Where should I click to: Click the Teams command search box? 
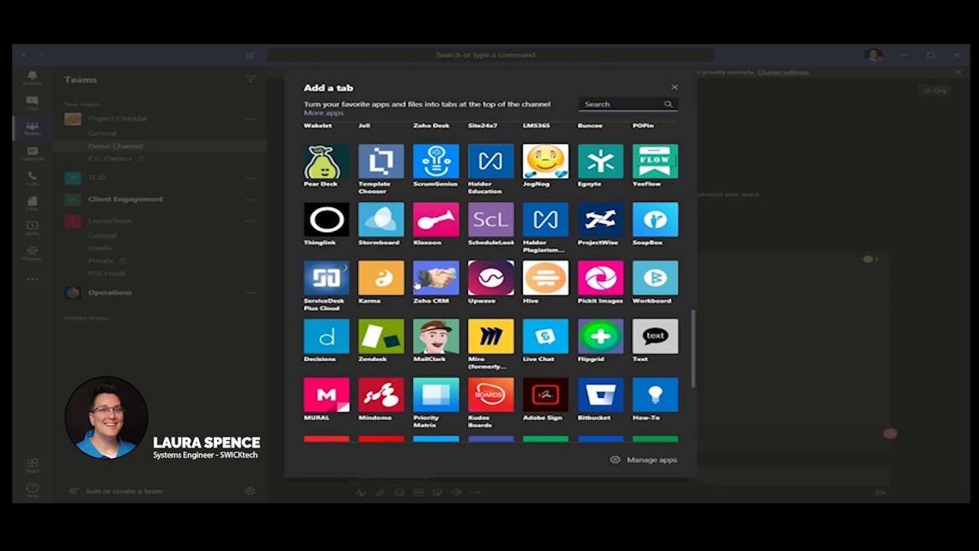point(490,55)
